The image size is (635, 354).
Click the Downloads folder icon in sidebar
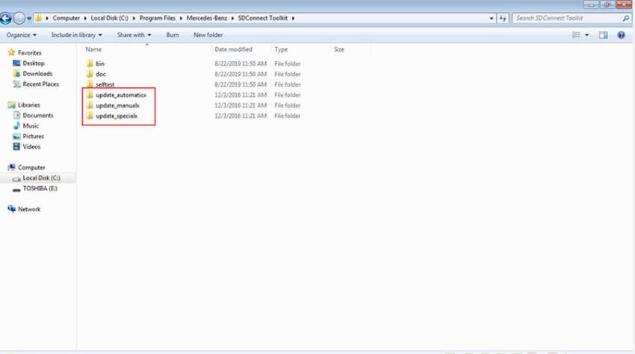point(16,74)
